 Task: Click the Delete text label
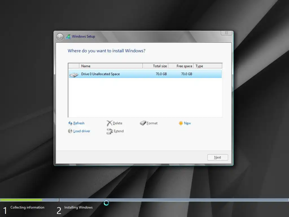pyautogui.click(x=117, y=123)
